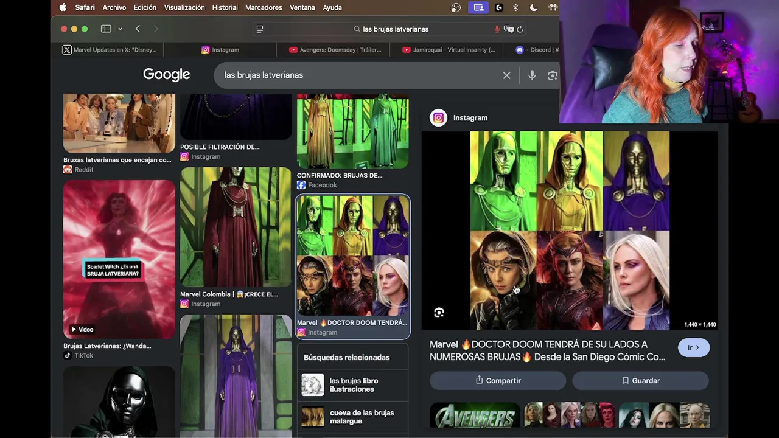779x438 pixels.
Task: Click the AirPods menu bar icon
Action: click(x=553, y=7)
